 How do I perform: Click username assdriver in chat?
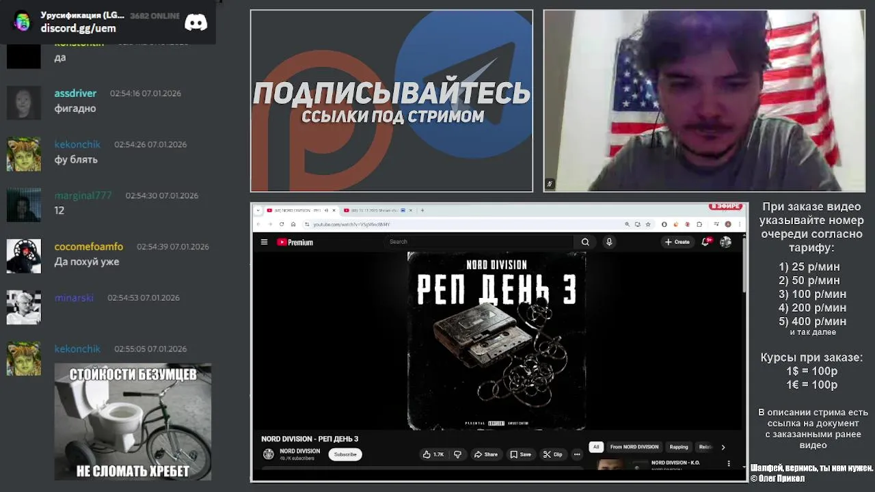75,93
